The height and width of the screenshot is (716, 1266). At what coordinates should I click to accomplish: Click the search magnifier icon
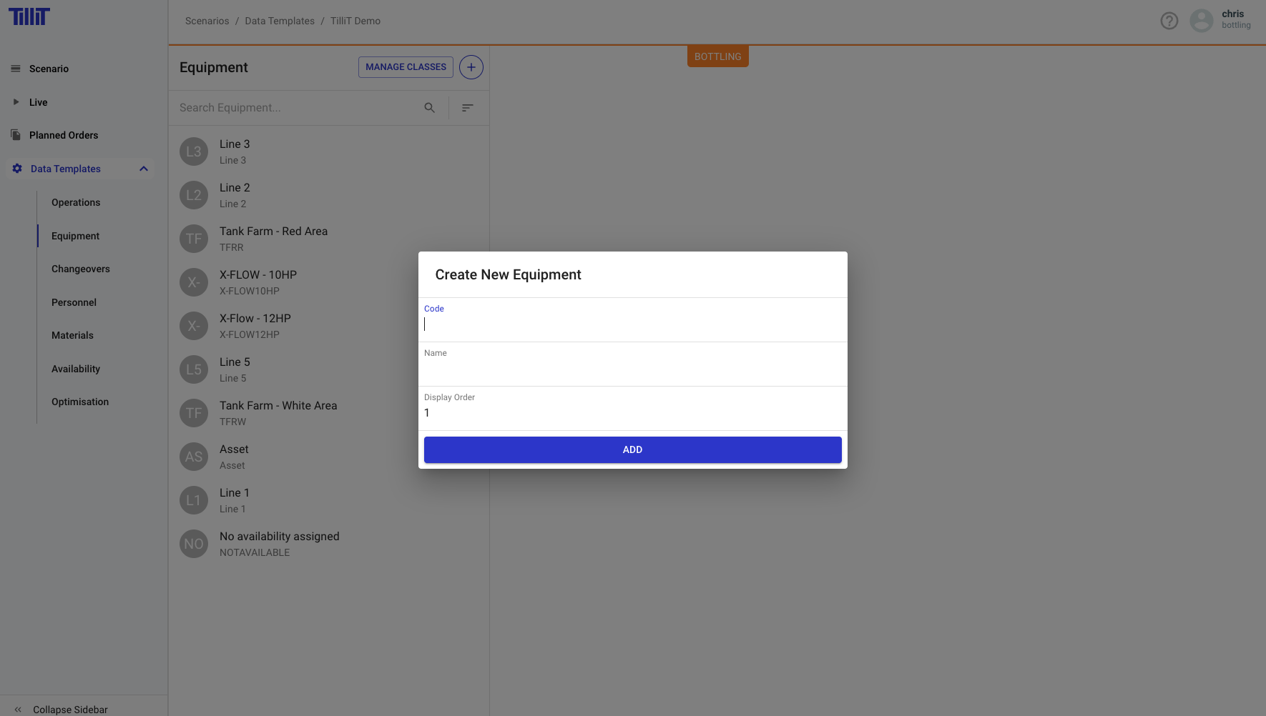pyautogui.click(x=429, y=108)
